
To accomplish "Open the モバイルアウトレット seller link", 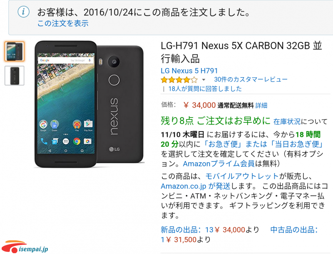I will 242,176.
